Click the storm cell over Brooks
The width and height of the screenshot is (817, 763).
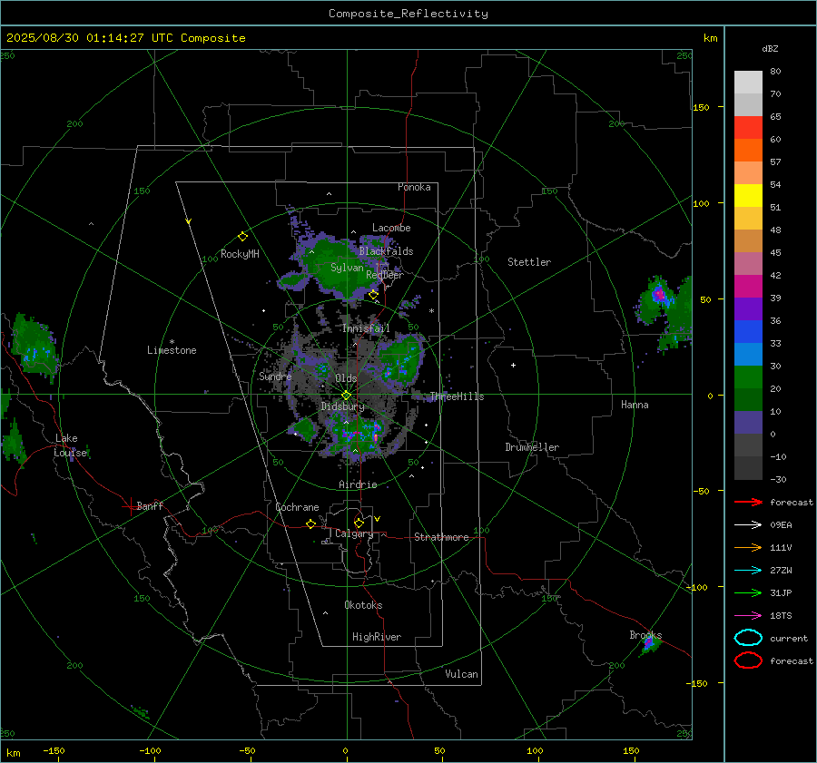[x=649, y=644]
